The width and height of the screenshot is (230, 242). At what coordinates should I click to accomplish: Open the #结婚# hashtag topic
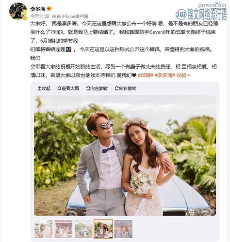click(x=146, y=75)
